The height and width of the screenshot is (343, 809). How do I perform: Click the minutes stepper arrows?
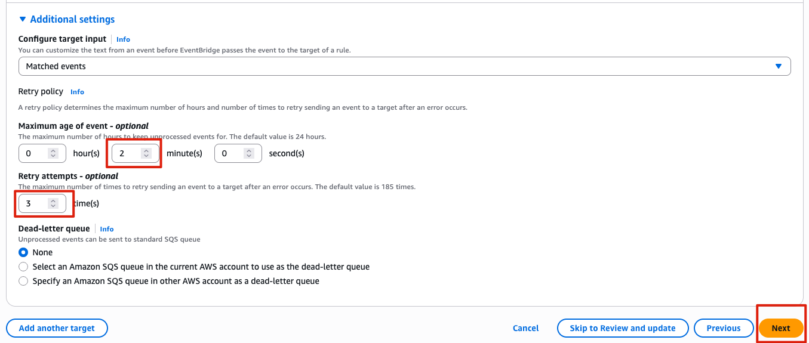click(146, 153)
